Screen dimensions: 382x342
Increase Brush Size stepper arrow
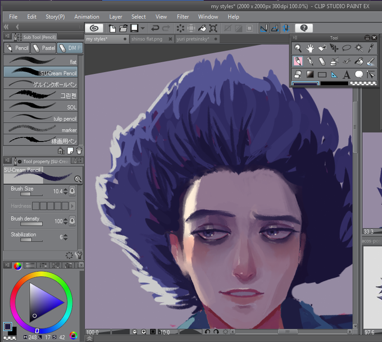[65, 189]
